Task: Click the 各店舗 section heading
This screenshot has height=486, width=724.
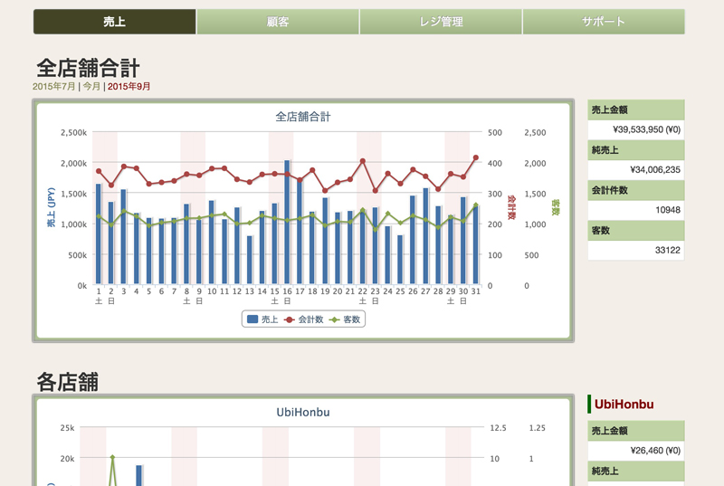Action: 67,382
